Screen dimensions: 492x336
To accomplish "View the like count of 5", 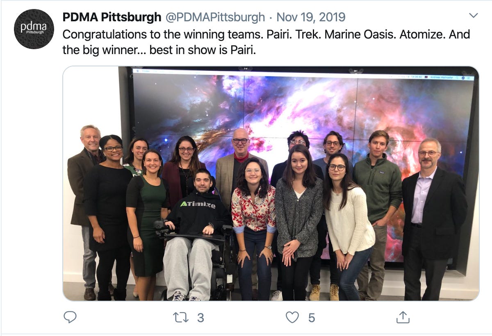I will coord(311,318).
